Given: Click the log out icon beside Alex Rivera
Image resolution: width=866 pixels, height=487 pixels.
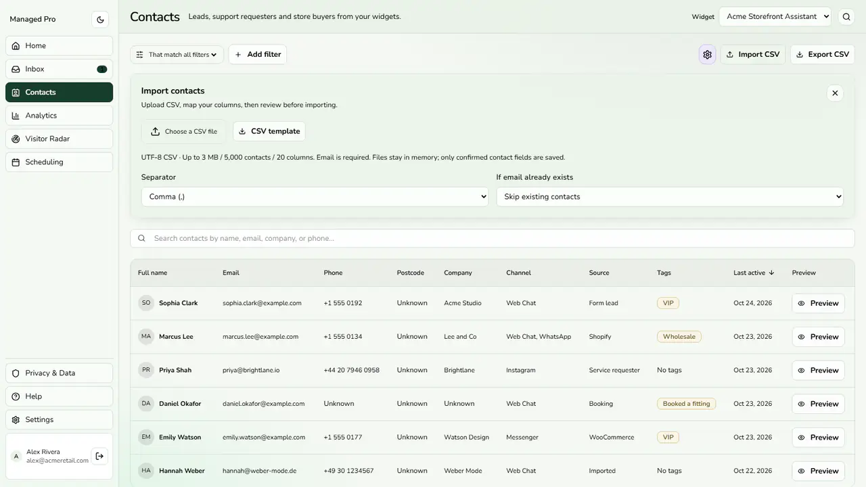Looking at the screenshot, I should (x=99, y=456).
